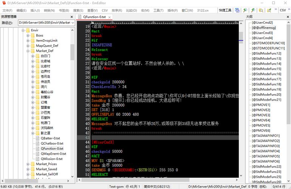Select [@STDMODEFUNC10] in the outline

tap(268, 43)
